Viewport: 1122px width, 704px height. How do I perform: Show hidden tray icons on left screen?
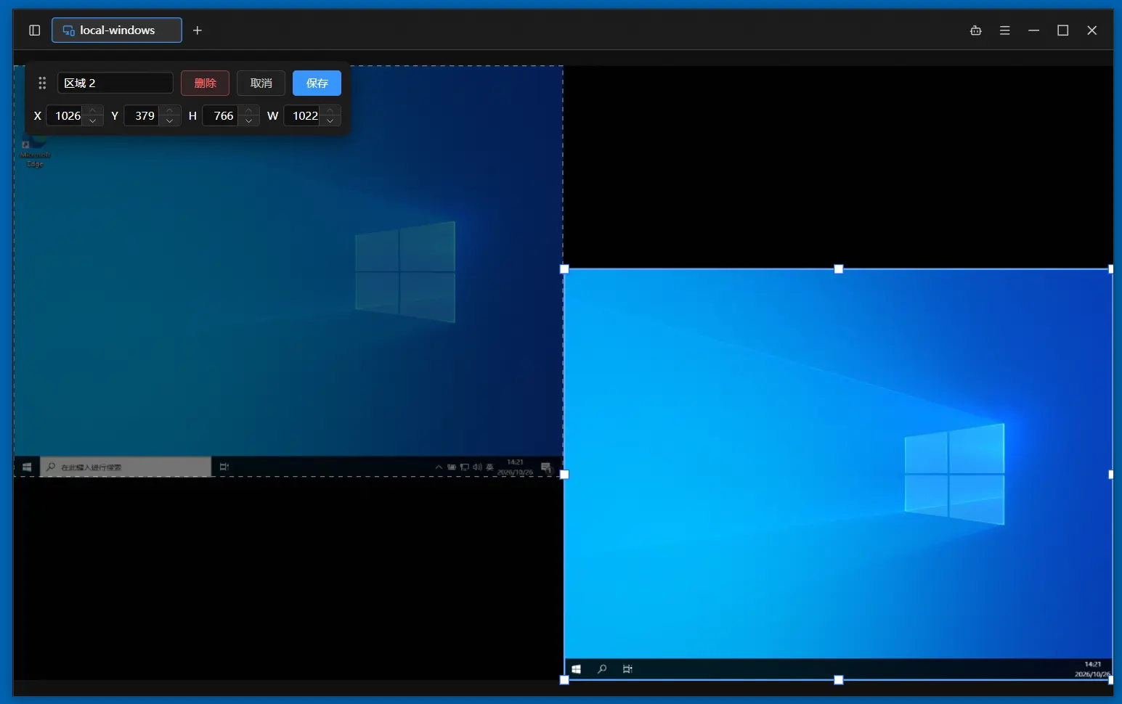click(x=439, y=467)
